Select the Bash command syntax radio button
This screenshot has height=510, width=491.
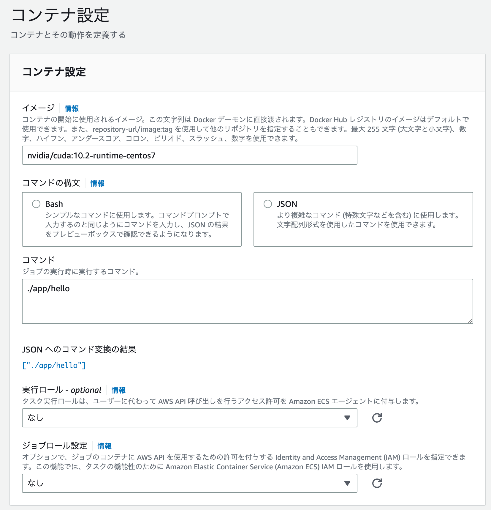(x=36, y=204)
